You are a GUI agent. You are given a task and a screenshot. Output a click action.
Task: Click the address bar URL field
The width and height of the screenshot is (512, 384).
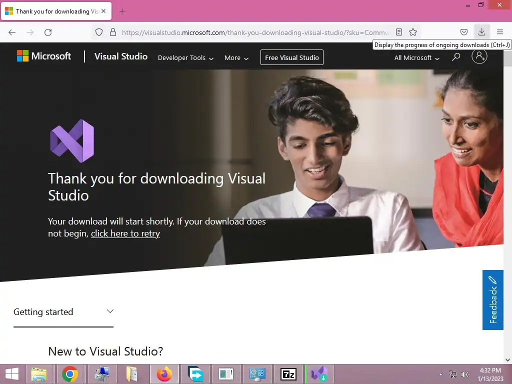(254, 32)
